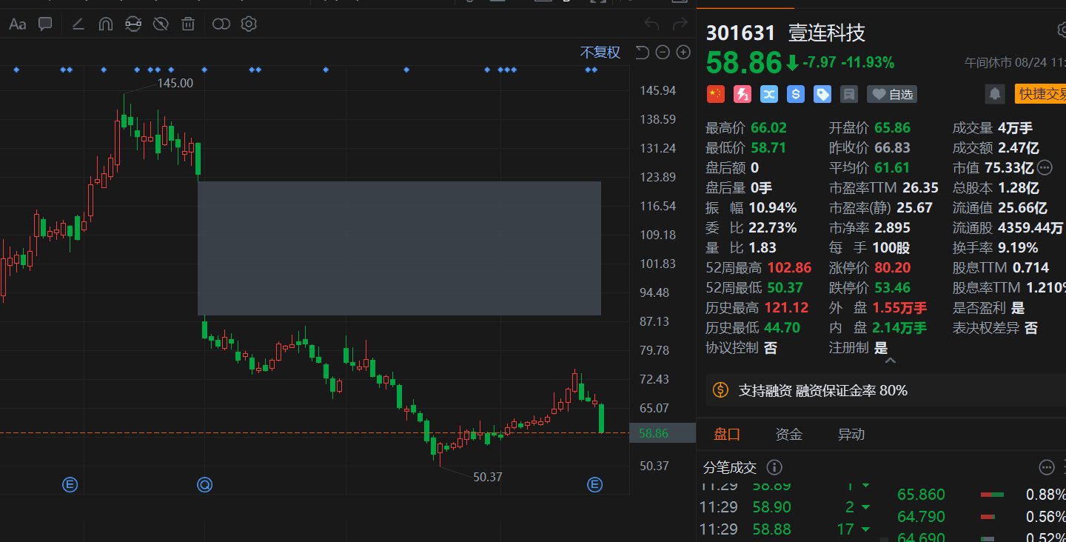Zoom out the candlestick chart
This screenshot has height=542, width=1066.
click(x=663, y=52)
